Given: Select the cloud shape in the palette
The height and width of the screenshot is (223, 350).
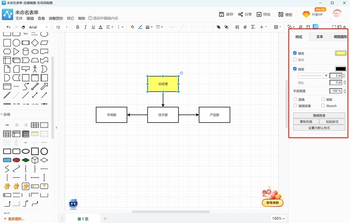Looking at the screenshot, I should 35,52.
